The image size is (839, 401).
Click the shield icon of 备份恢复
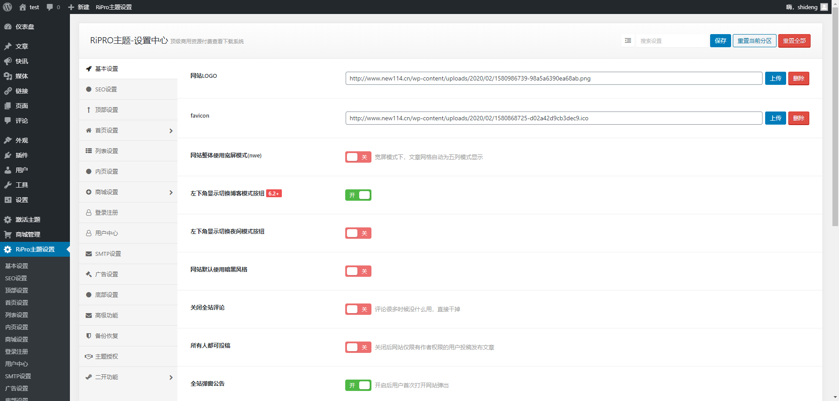point(89,336)
